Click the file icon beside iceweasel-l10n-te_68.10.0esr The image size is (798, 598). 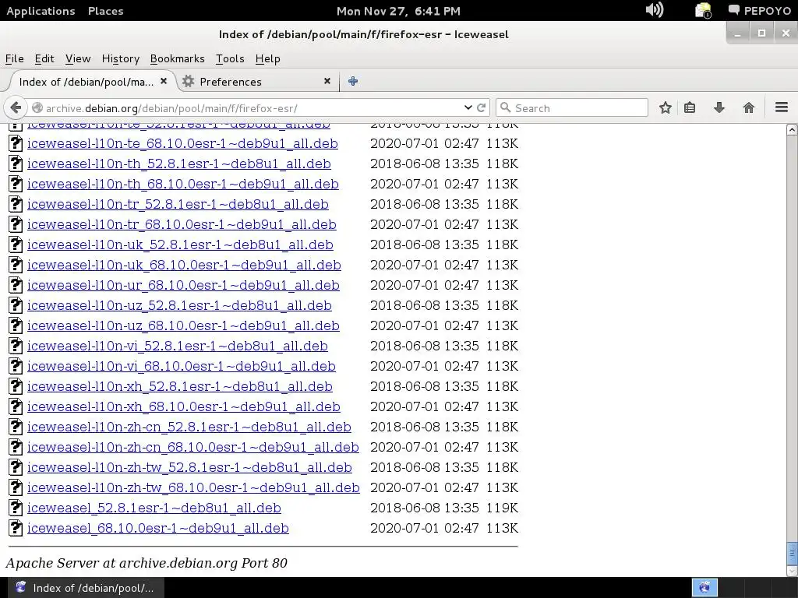pyautogui.click(x=16, y=143)
